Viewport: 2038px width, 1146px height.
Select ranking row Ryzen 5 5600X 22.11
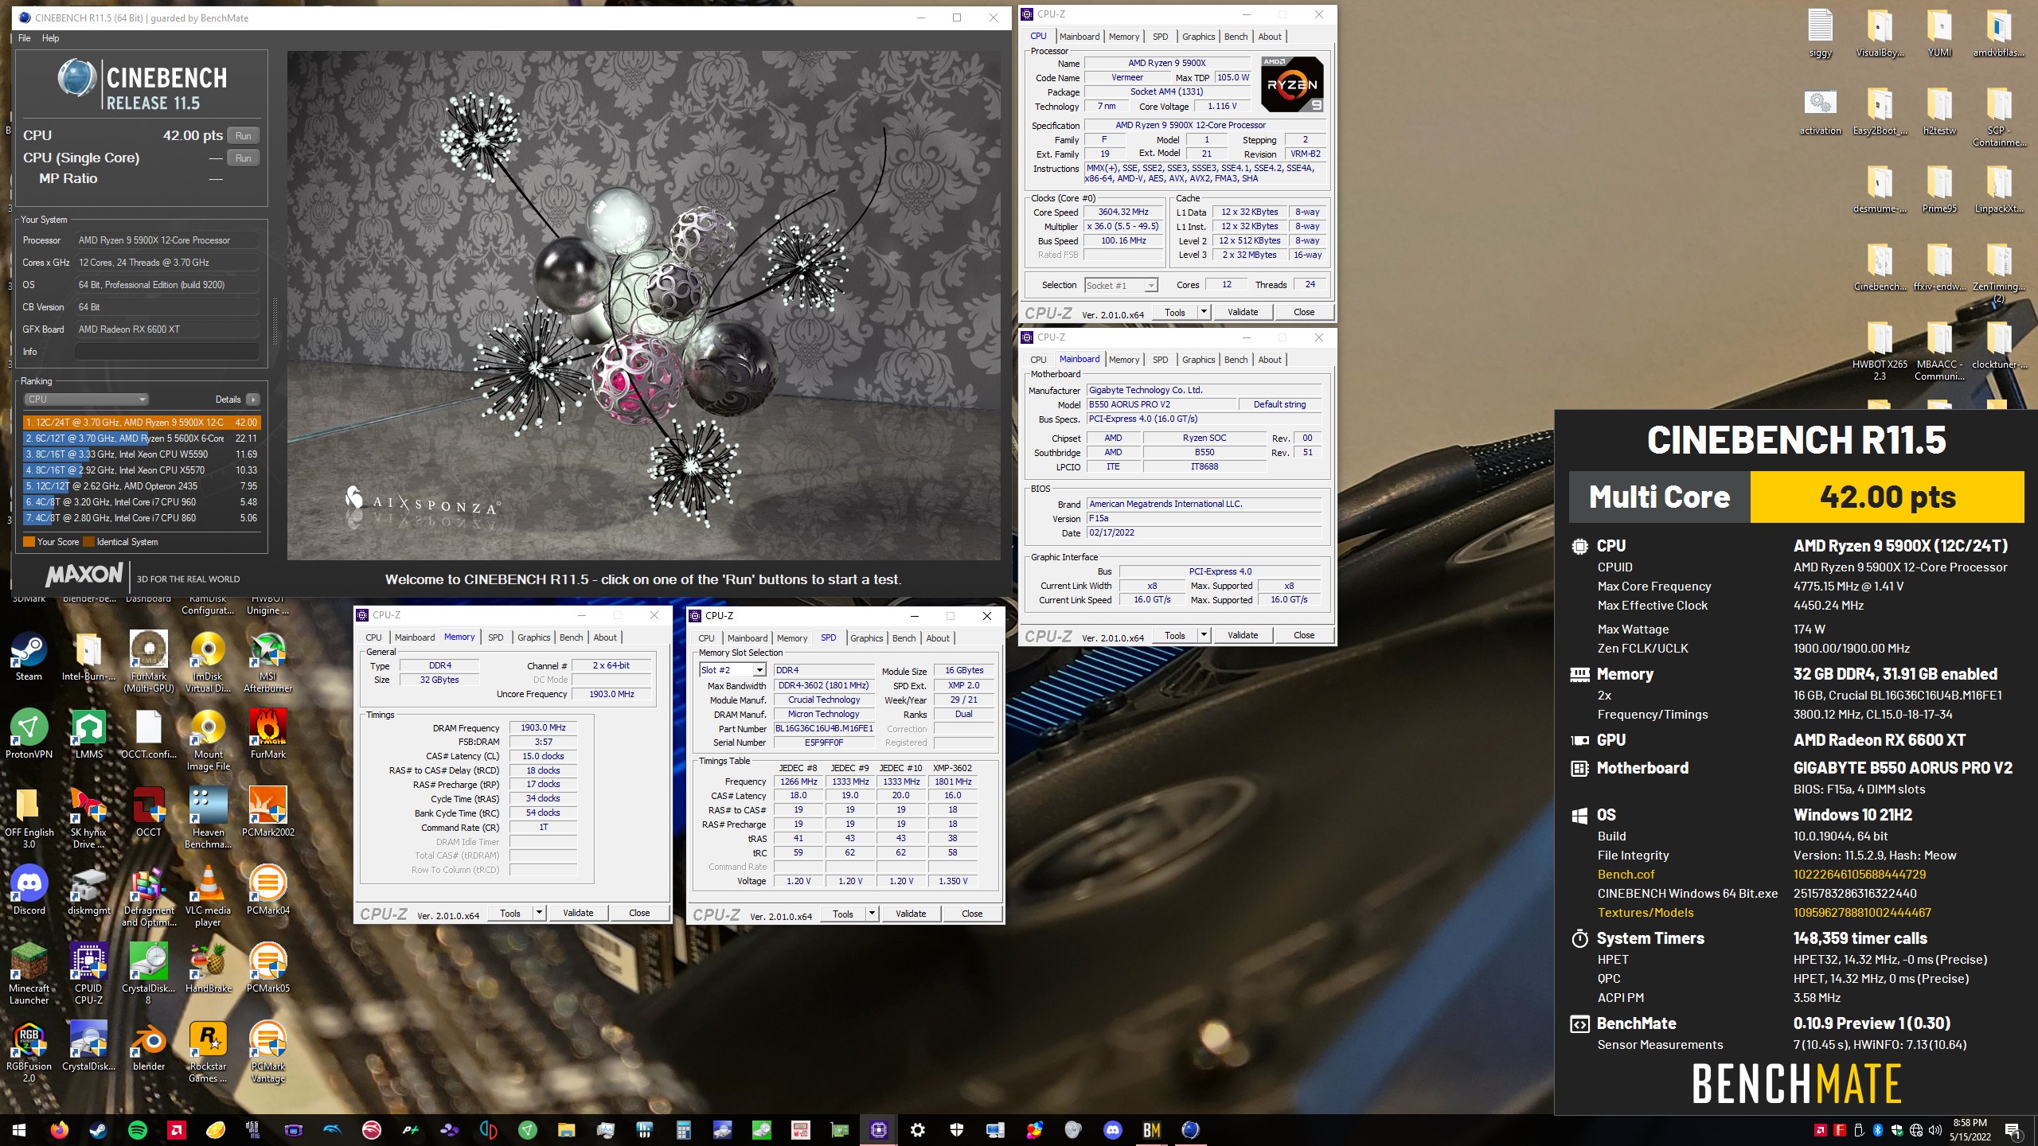(x=142, y=439)
